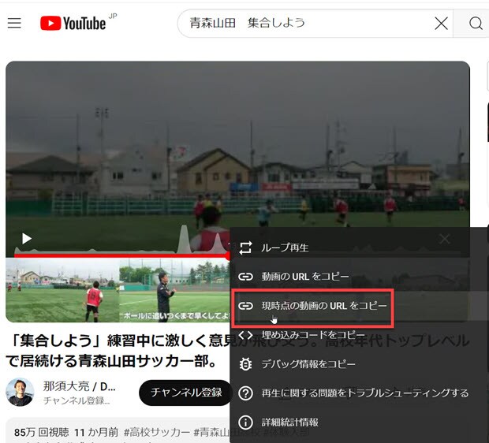Open 詳細統計情報 stats panel
This screenshot has width=489, height=443.
(290, 422)
